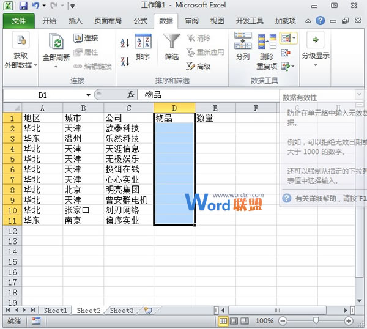367x329 pixels.
Task: Expand Refresh All dropdown arrow
Action: point(56,67)
